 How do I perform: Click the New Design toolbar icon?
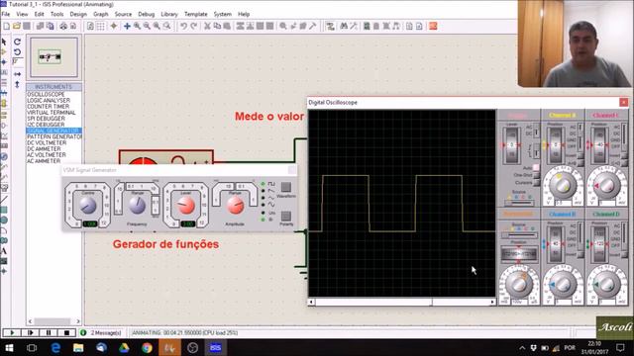click(x=7, y=27)
